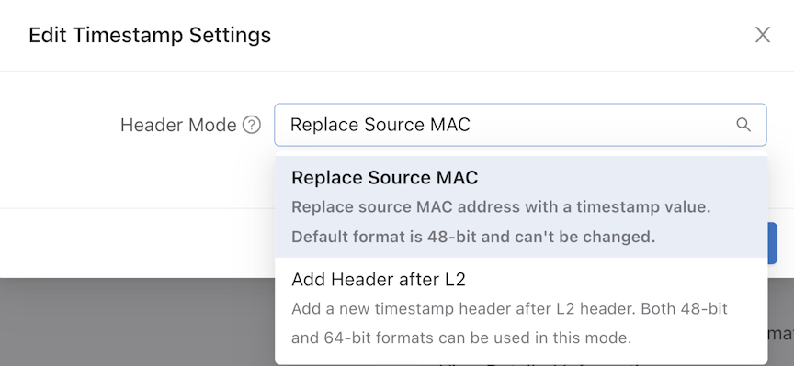Click 'Add a new timestamp header after L2' description
The height and width of the screenshot is (366, 794).
(x=509, y=308)
